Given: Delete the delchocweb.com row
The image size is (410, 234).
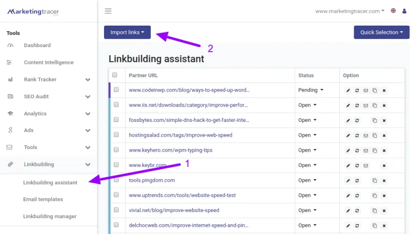Looking at the screenshot, I should point(384,226).
